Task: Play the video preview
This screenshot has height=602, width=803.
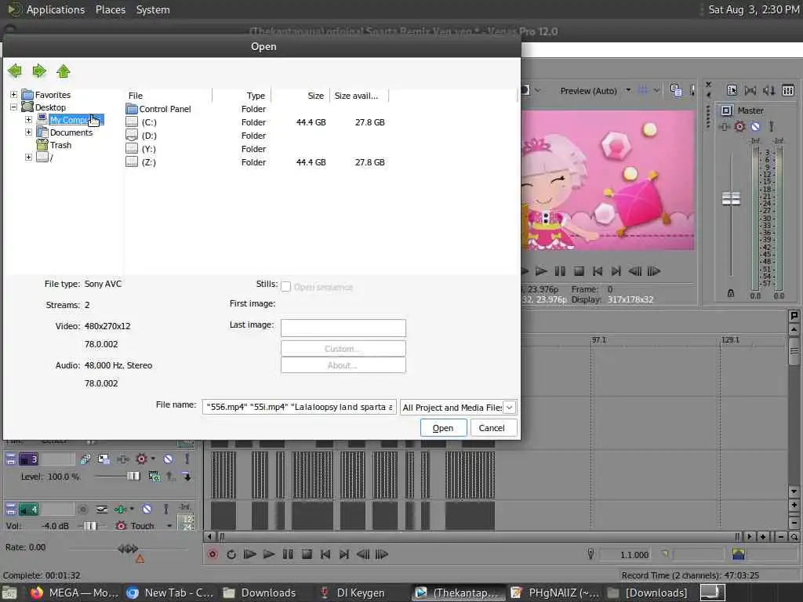Action: click(541, 271)
